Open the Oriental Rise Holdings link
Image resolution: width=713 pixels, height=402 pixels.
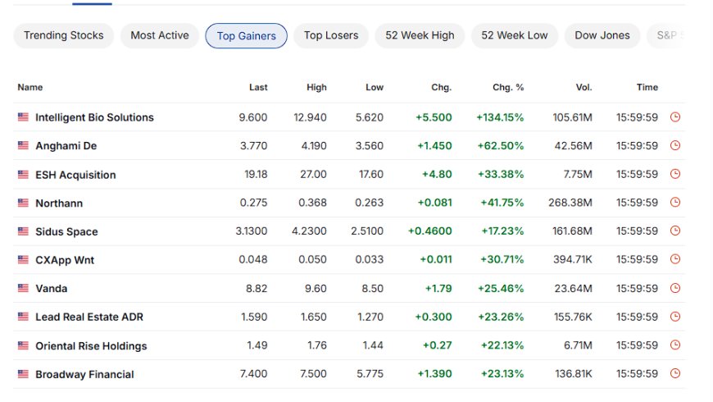point(91,346)
